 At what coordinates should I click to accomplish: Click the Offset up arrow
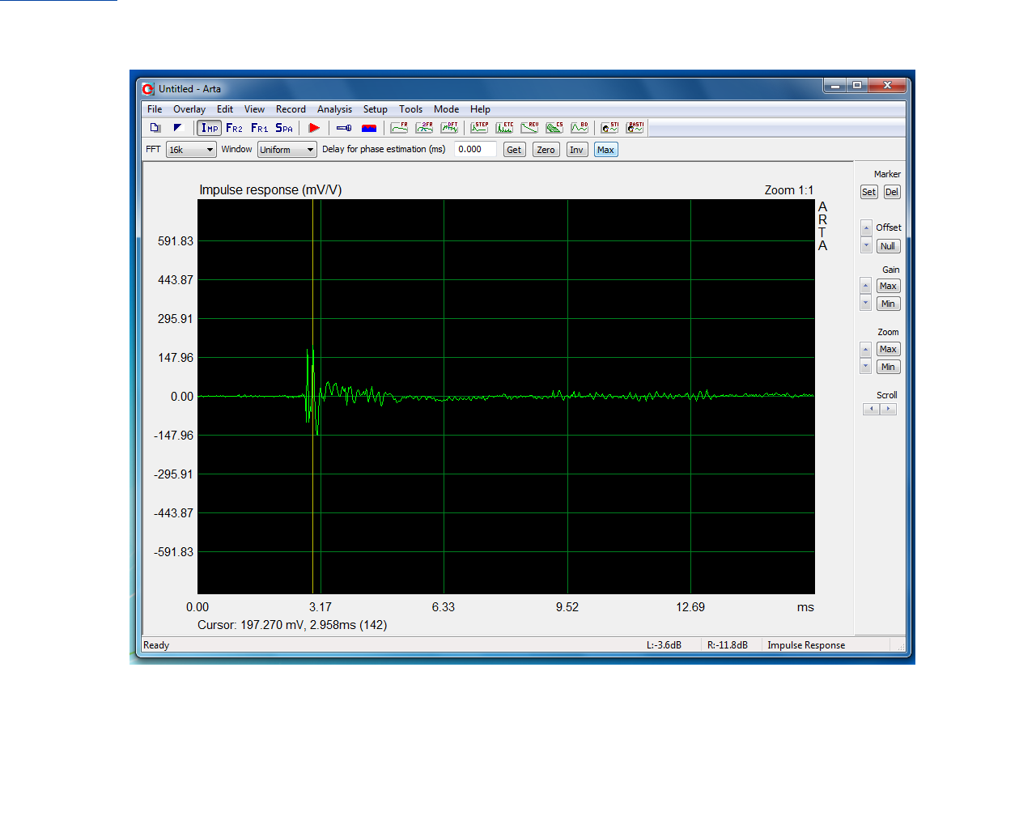(866, 228)
